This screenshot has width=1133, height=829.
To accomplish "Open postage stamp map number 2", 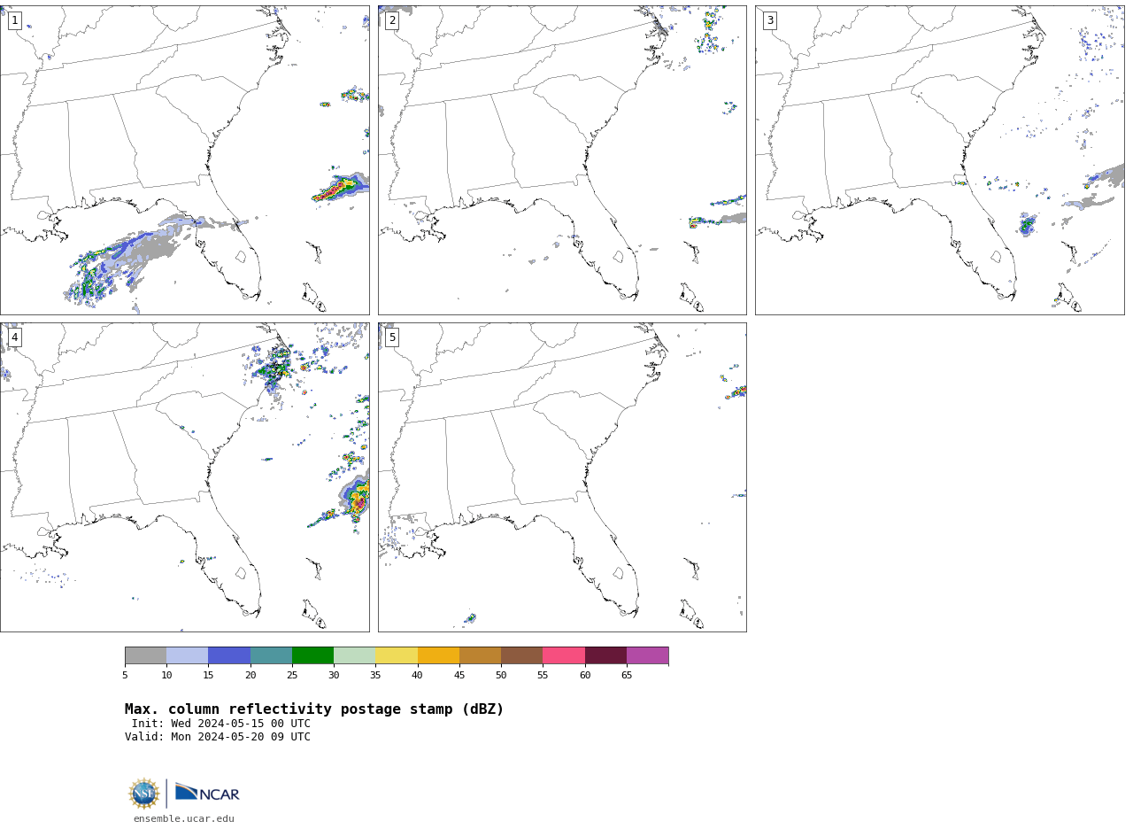I will (x=562, y=160).
